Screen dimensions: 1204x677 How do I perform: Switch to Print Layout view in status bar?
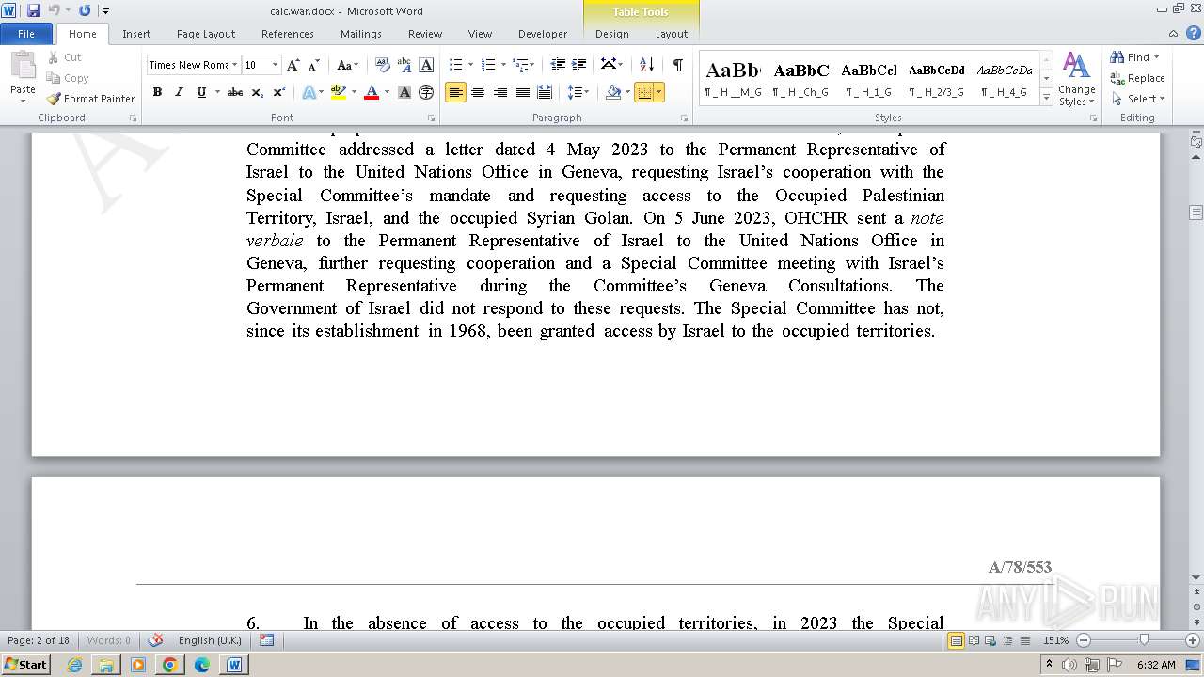[957, 640]
